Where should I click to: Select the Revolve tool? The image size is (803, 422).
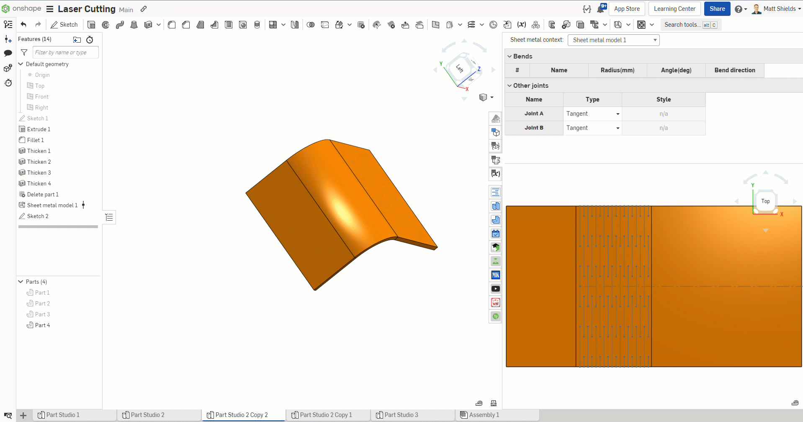(106, 25)
